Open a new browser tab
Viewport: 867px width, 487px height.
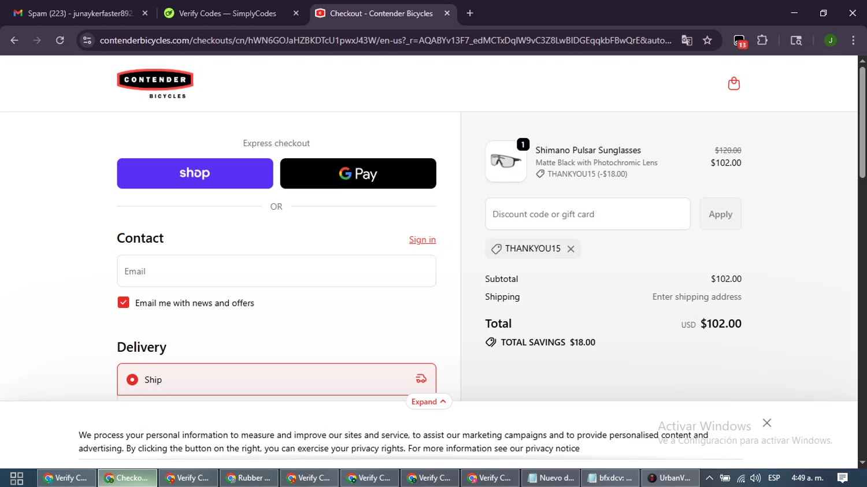[x=470, y=13]
